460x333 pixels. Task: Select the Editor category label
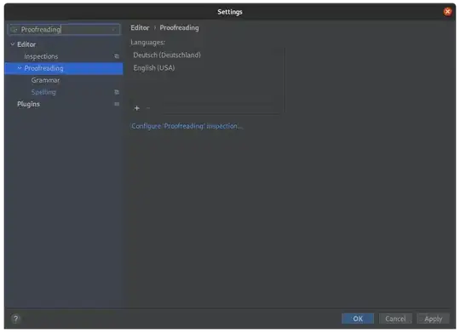[26, 44]
